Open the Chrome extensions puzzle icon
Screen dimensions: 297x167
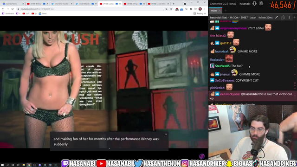pyautogui.click(x=191, y=9)
